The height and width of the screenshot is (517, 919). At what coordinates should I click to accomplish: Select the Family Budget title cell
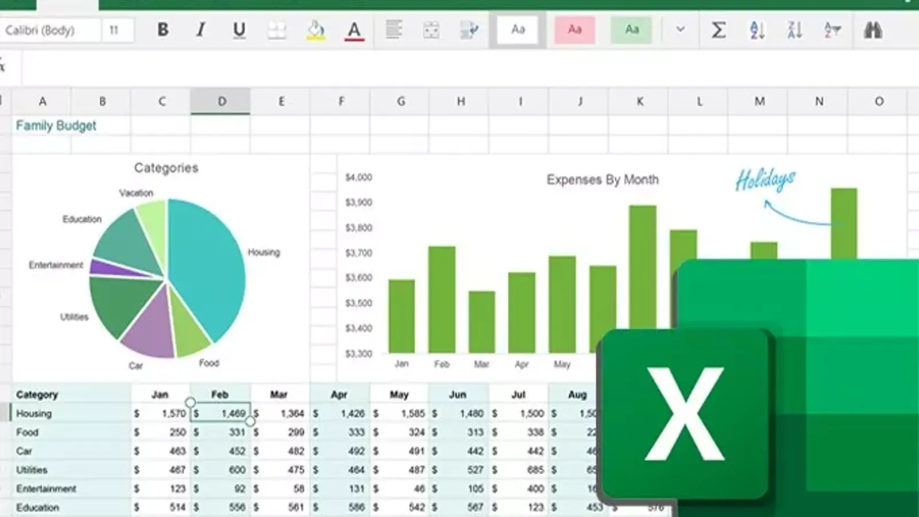[x=56, y=126]
